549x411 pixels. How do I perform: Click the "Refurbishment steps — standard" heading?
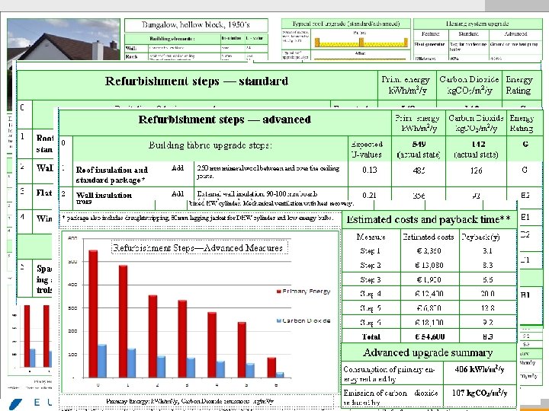pyautogui.click(x=197, y=81)
